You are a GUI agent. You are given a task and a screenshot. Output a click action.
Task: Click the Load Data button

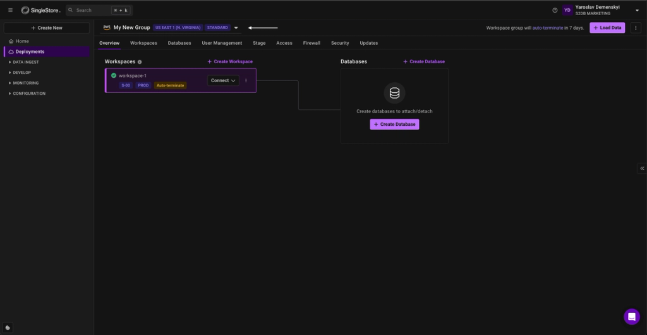pyautogui.click(x=607, y=28)
